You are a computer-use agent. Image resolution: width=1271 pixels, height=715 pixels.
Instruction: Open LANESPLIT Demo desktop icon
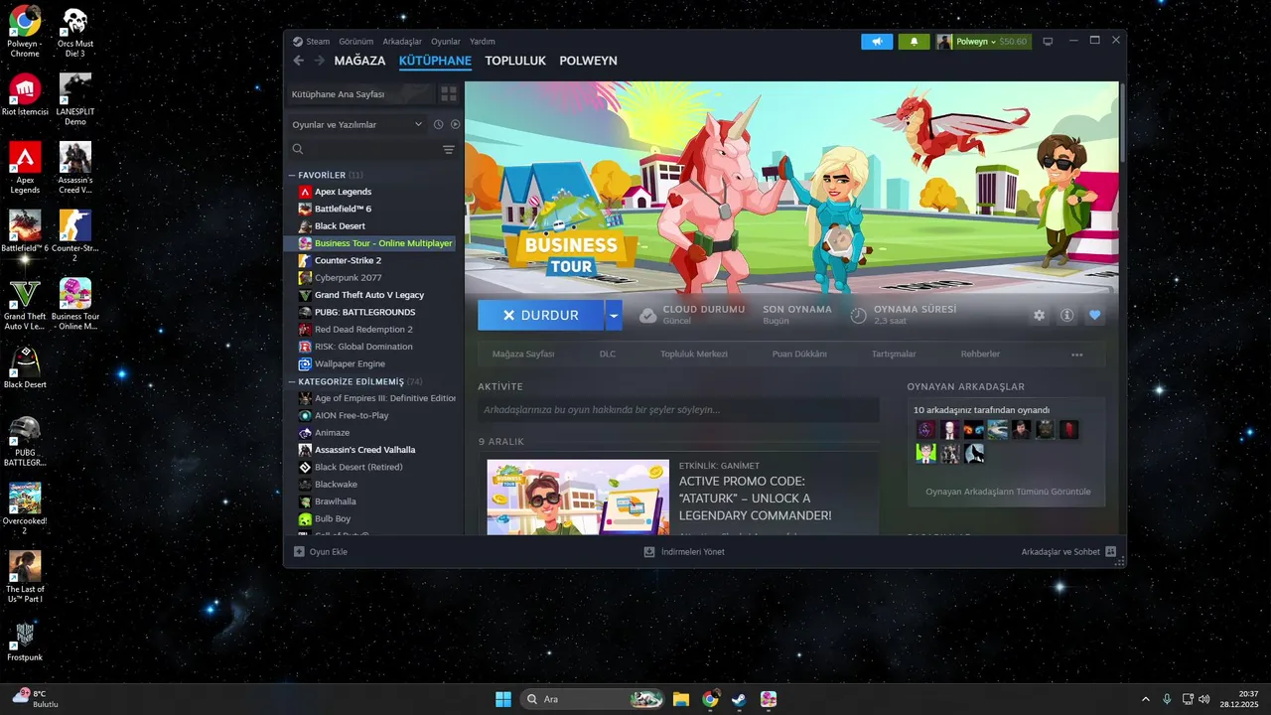pyautogui.click(x=75, y=99)
